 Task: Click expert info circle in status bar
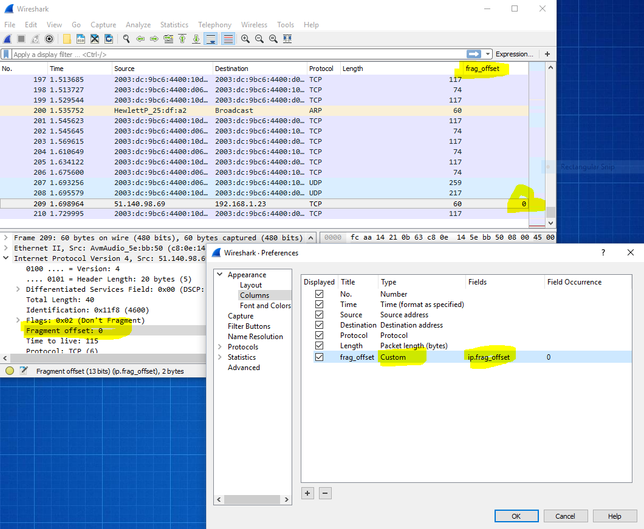pyautogui.click(x=10, y=371)
